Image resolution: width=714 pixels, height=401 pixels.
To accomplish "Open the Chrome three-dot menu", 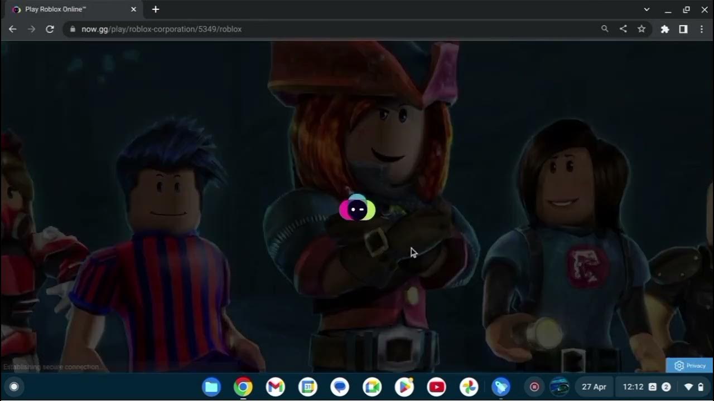I will pyautogui.click(x=702, y=29).
